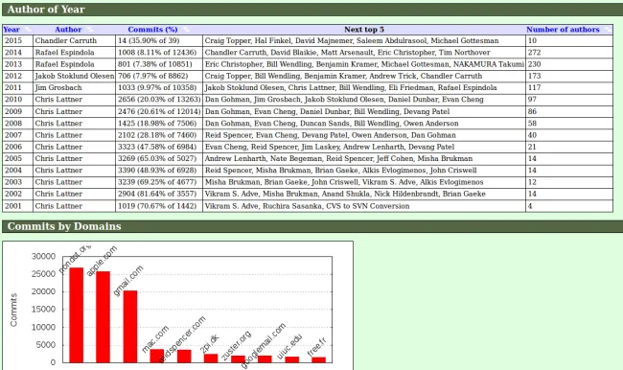Sort by the Commits (%) column header
Screen dimensions: 623x370
pyautogui.click(x=152, y=30)
